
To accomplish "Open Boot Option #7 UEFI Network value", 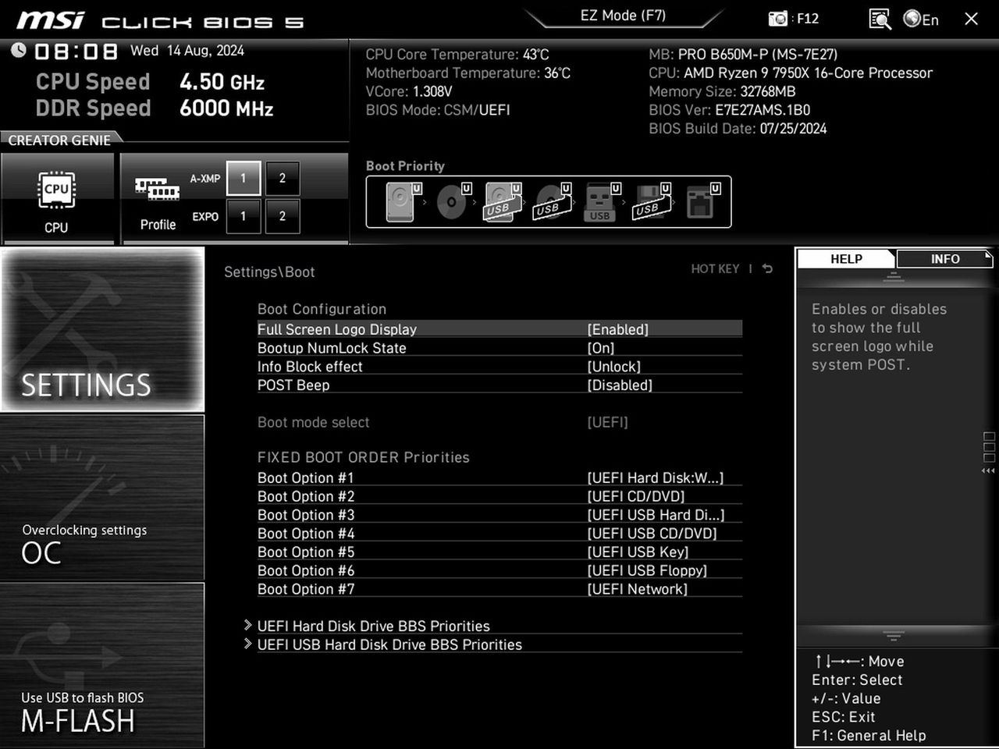I will [x=637, y=590].
